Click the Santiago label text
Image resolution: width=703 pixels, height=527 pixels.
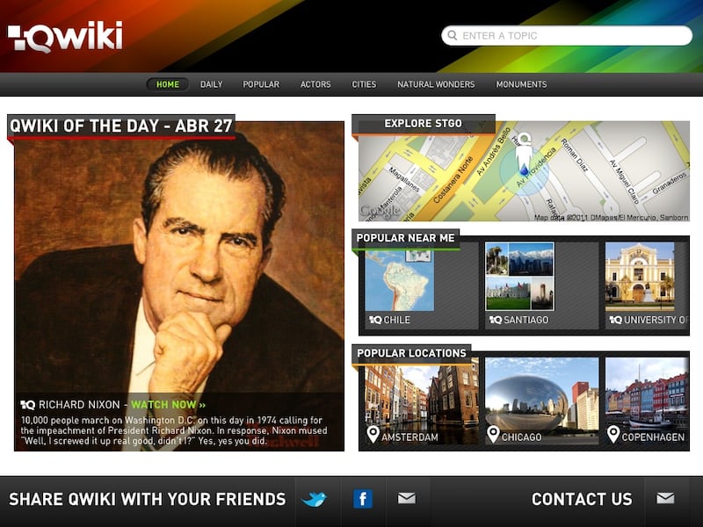pos(525,320)
